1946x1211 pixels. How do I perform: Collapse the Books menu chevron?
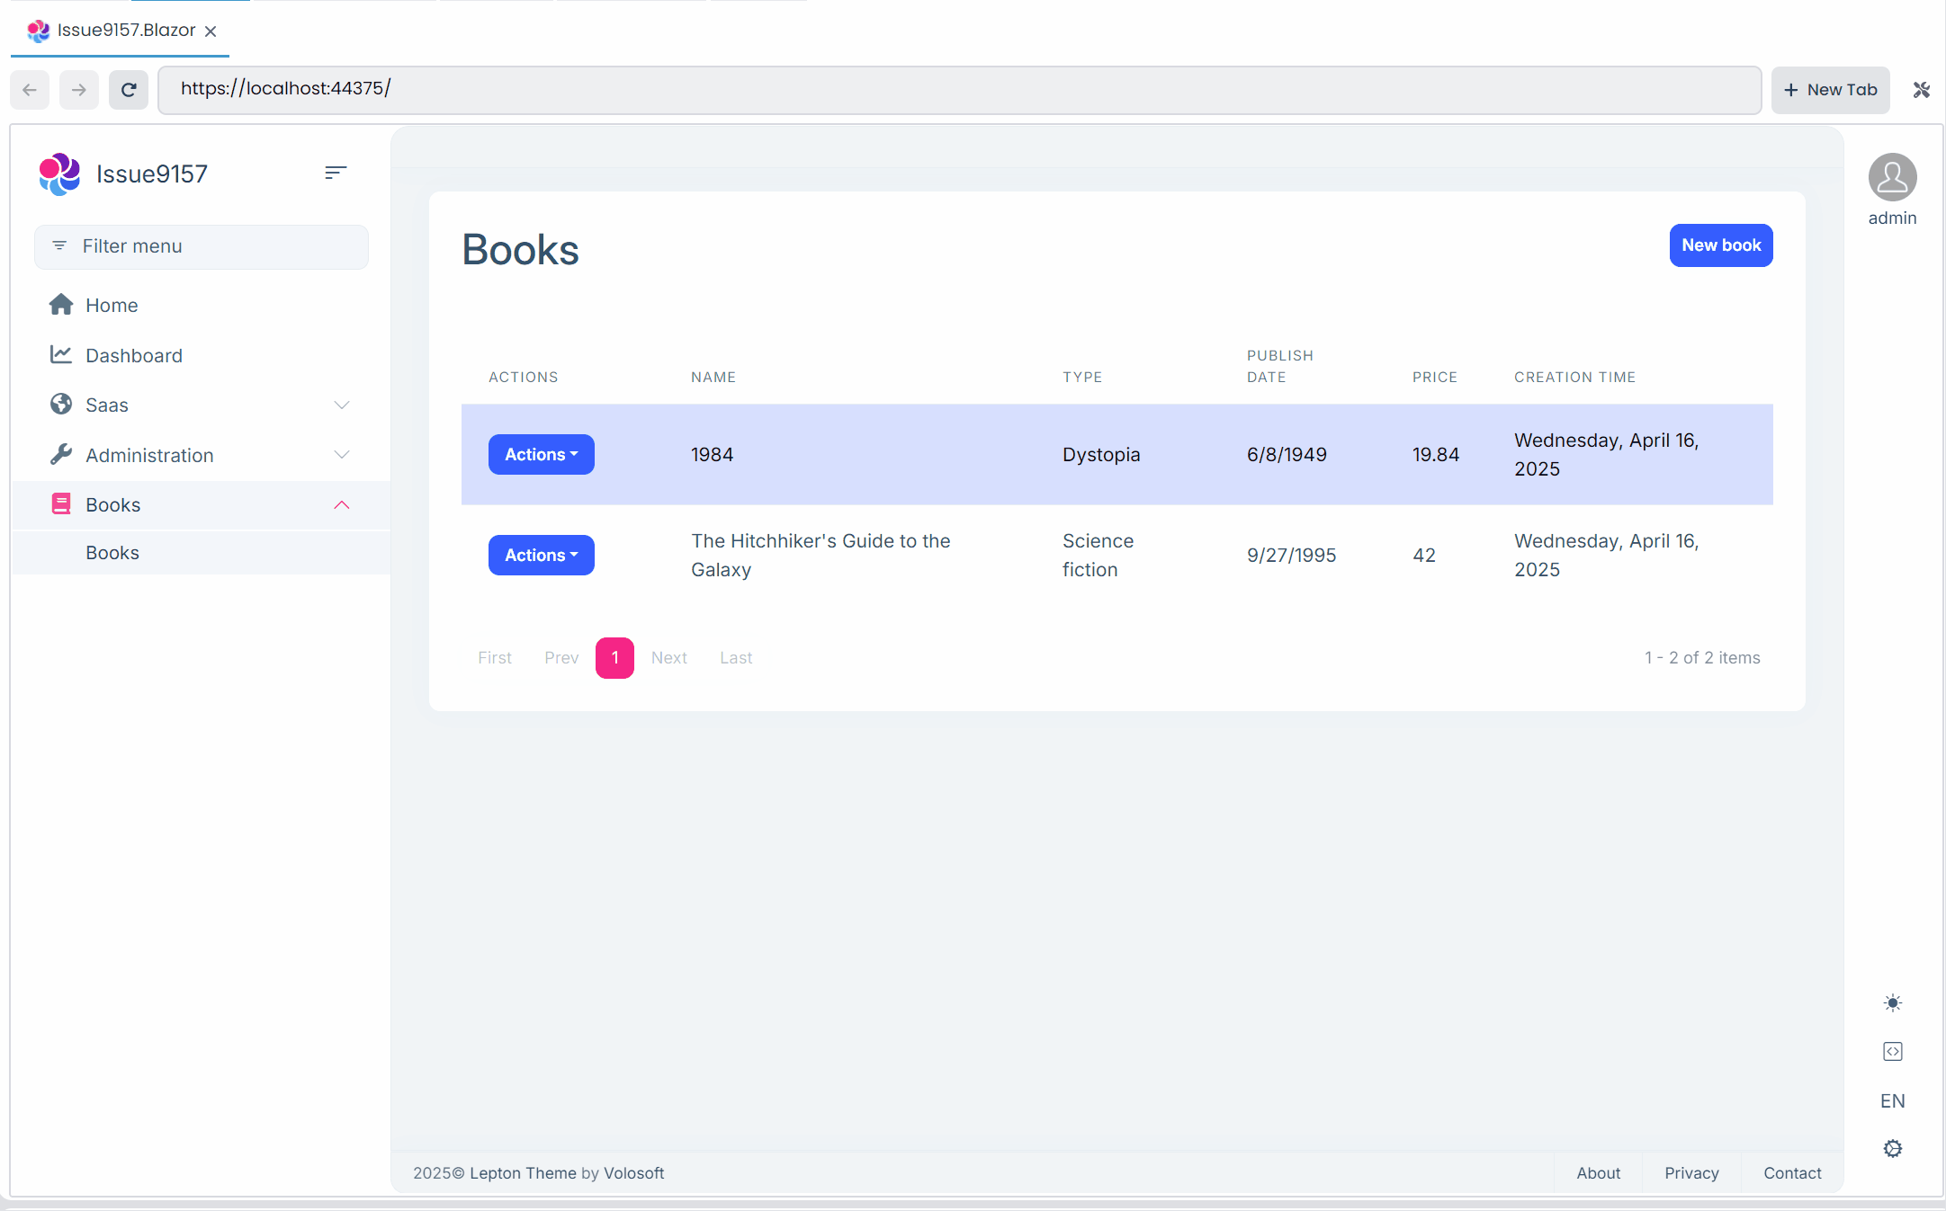point(342,505)
